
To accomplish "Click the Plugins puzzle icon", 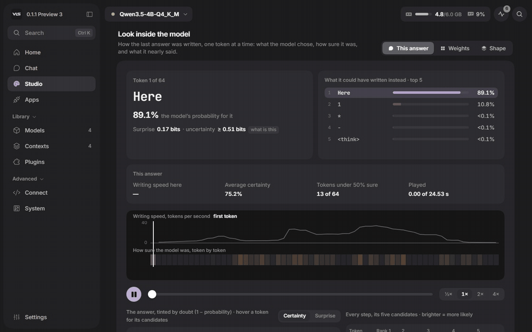I will click(x=16, y=162).
